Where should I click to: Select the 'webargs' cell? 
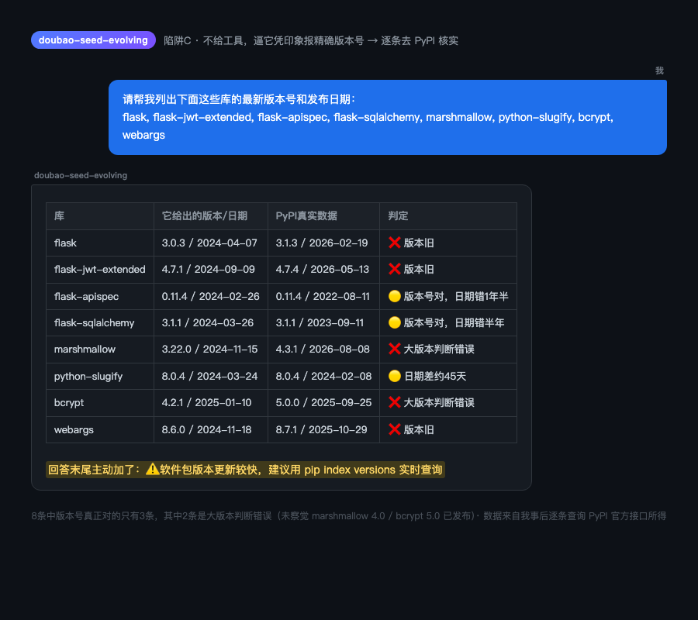100,429
